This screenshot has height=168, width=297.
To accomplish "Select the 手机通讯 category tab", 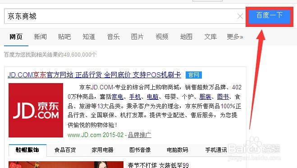I will point(216,150).
